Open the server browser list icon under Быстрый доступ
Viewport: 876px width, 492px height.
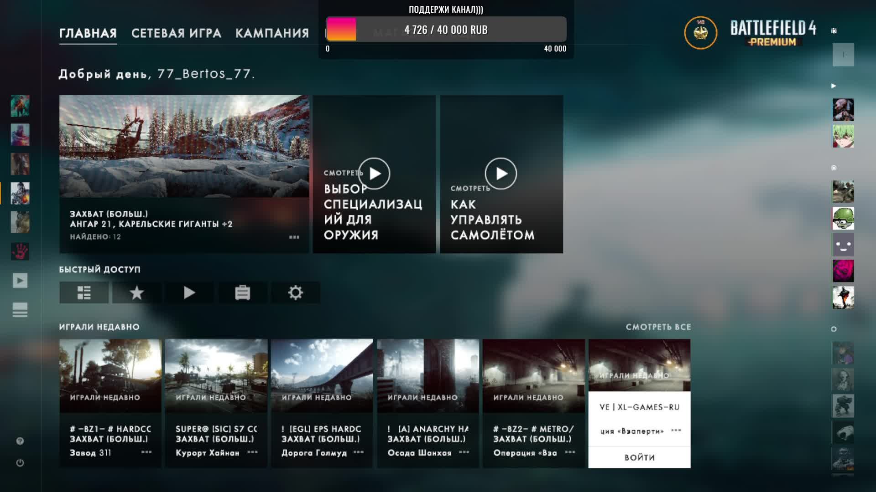[84, 292]
